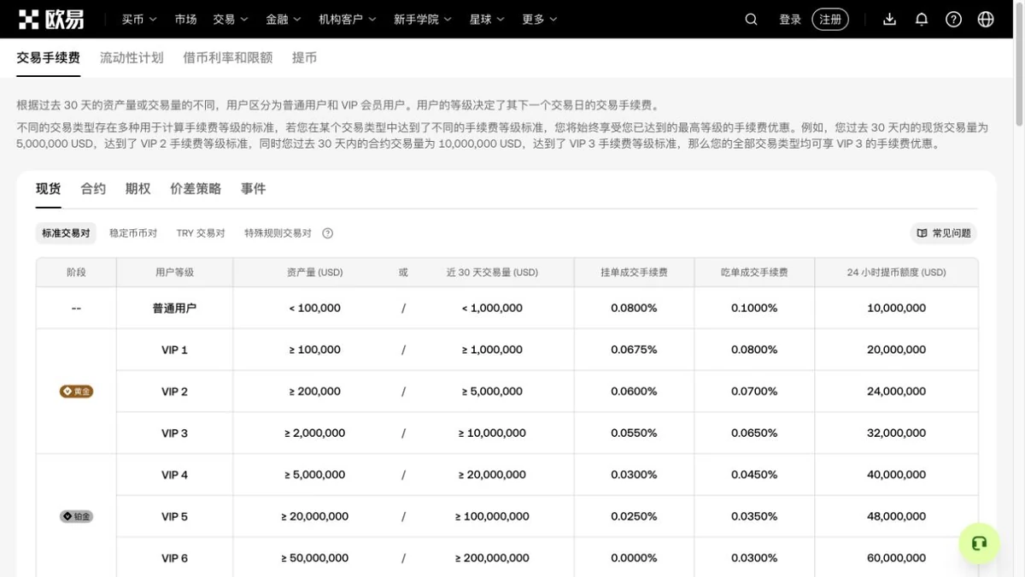Expand the 金融 dropdown menu

click(x=284, y=19)
